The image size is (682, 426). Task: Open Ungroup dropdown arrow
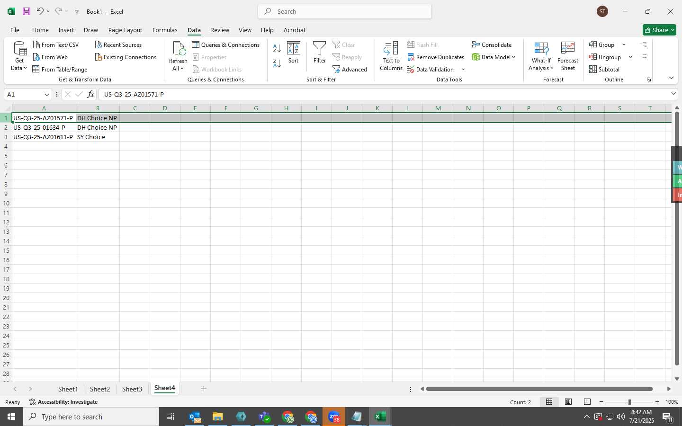pyautogui.click(x=630, y=57)
